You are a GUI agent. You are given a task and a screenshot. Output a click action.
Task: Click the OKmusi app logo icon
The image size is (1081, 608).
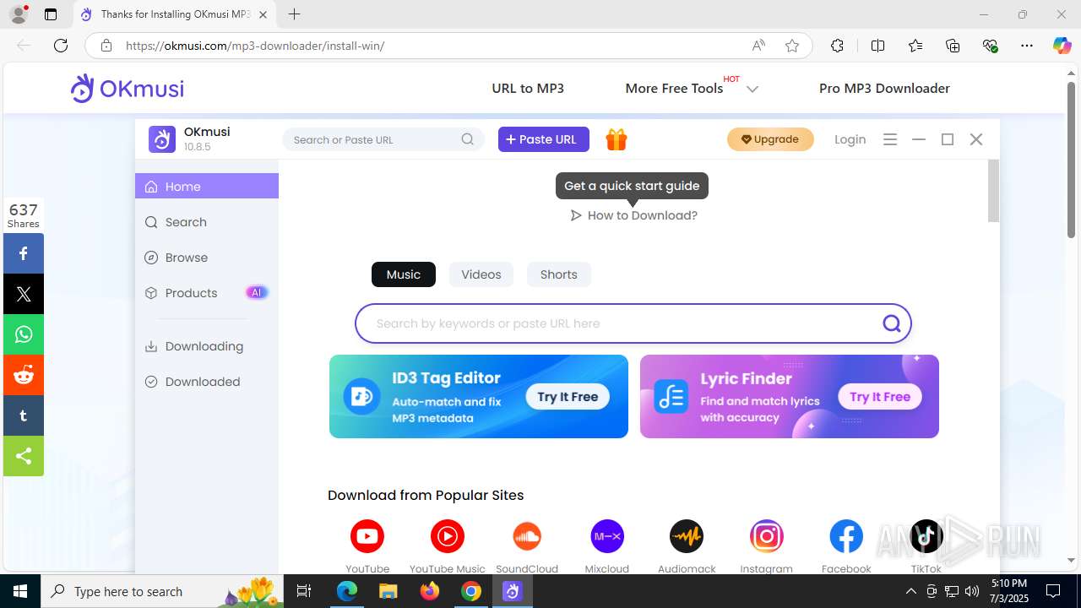162,139
